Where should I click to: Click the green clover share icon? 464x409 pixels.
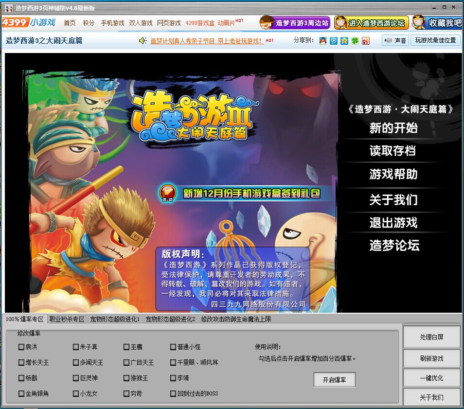coord(355,41)
